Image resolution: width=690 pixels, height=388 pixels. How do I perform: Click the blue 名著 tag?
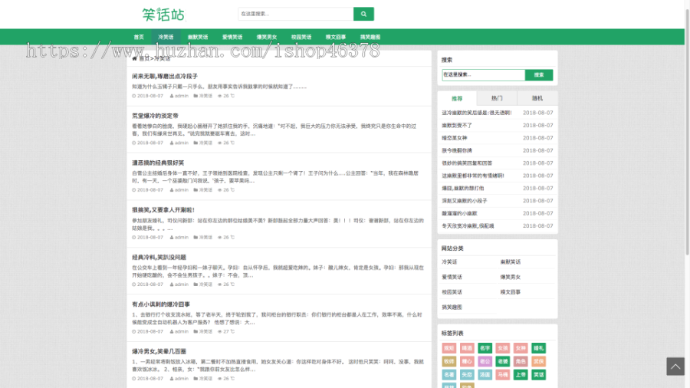449,375
